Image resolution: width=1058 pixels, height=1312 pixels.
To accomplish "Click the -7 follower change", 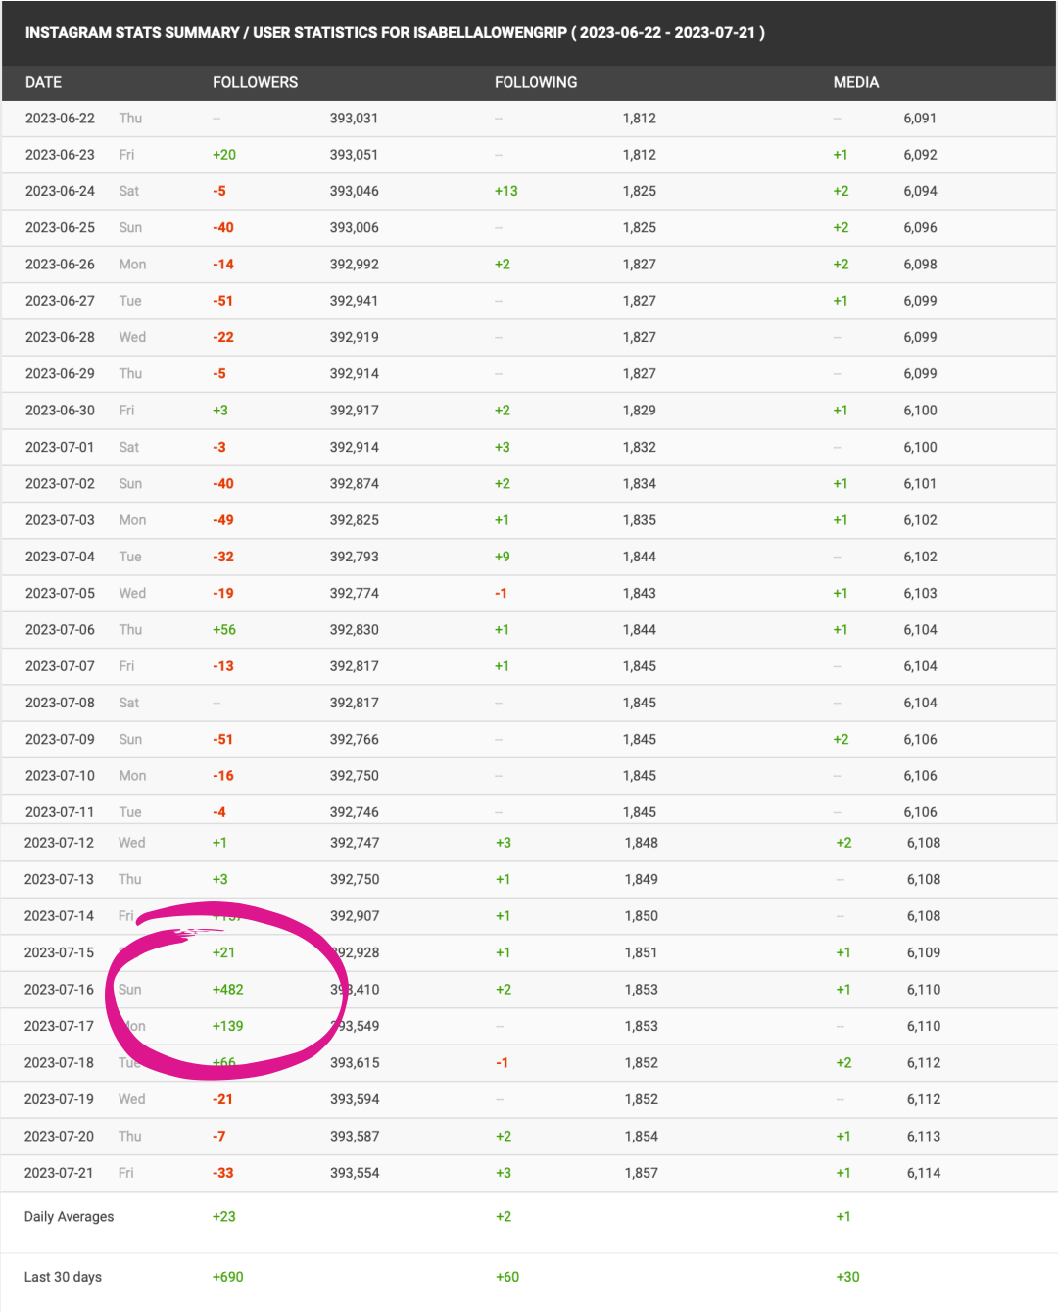I will click(x=219, y=1137).
